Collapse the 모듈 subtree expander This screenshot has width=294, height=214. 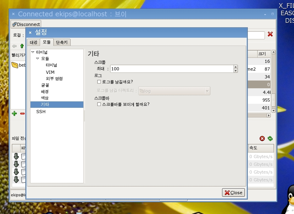38,59
